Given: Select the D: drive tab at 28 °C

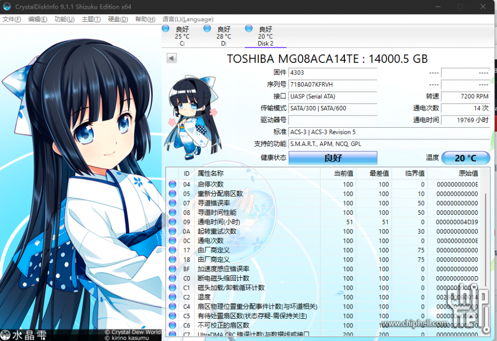Looking at the screenshot, I should 224,36.
